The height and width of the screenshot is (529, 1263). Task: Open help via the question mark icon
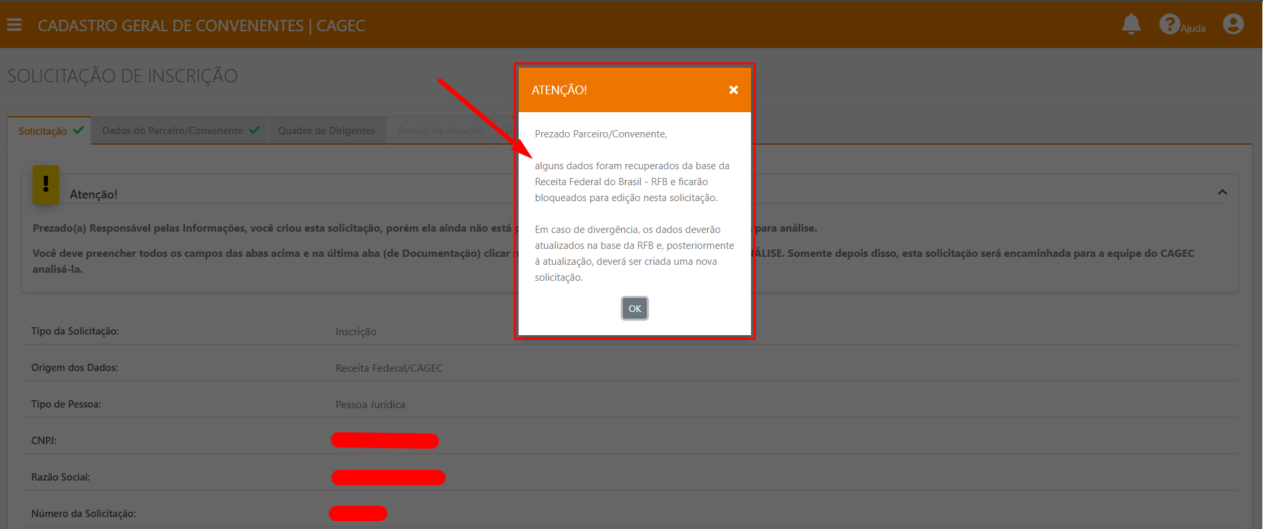pos(1169,25)
